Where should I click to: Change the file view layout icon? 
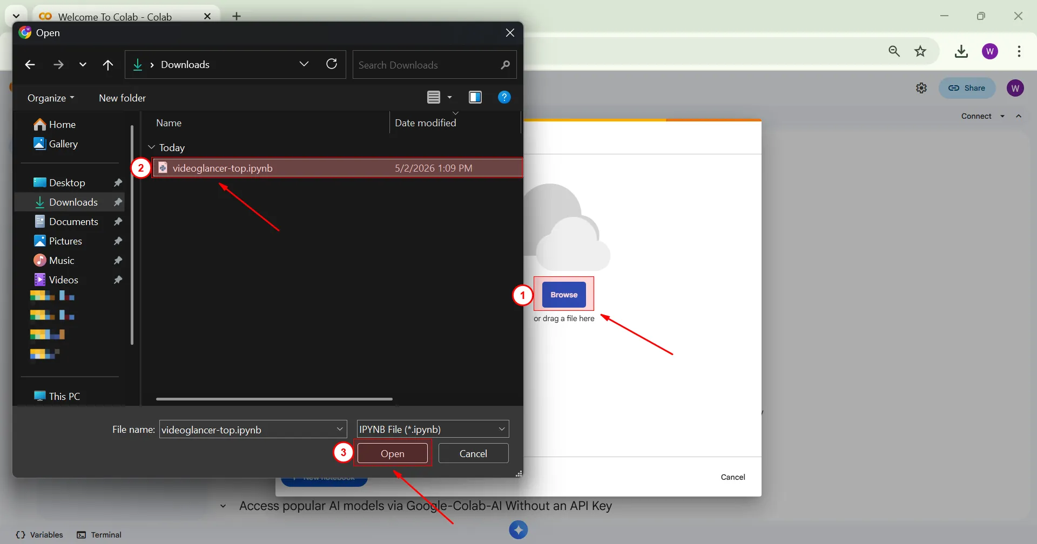434,97
